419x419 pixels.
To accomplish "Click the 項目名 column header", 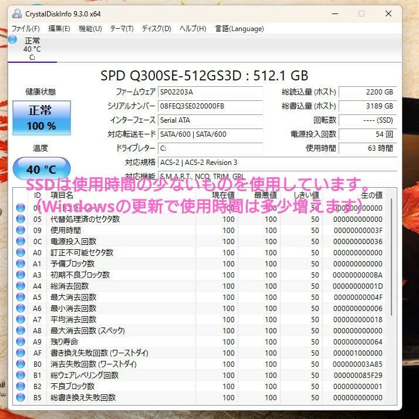I will point(62,195).
